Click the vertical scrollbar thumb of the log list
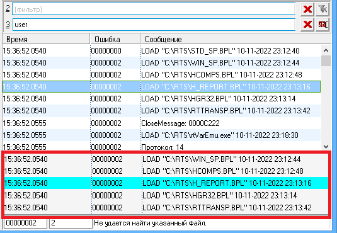 [x=326, y=61]
